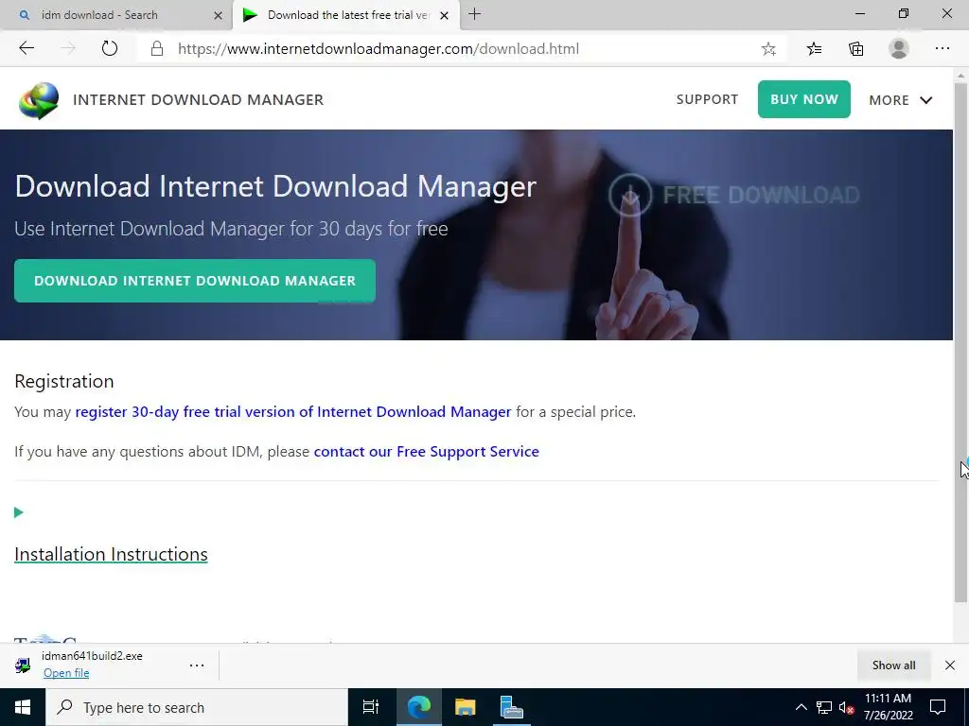
Task: Click the taskbar clock 11:11 AM
Action: pos(888,699)
